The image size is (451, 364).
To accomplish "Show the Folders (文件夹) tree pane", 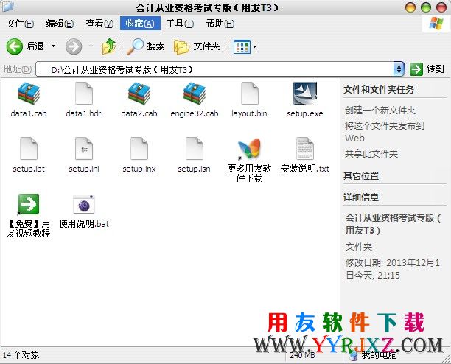I will pyautogui.click(x=197, y=46).
